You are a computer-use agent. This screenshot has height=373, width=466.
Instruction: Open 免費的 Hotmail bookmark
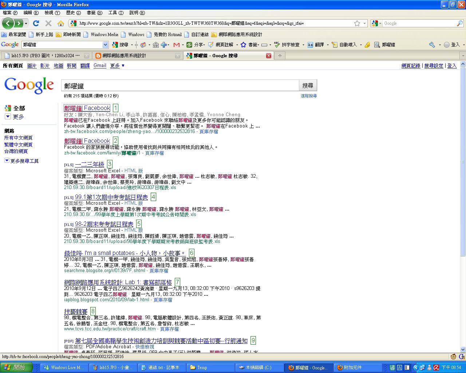coord(164,35)
